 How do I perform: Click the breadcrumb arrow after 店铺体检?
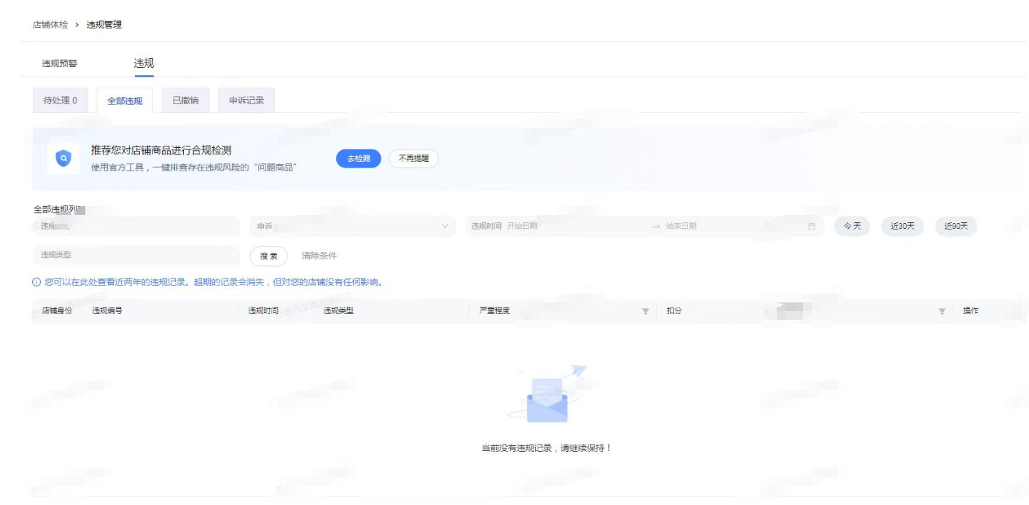pyautogui.click(x=77, y=25)
